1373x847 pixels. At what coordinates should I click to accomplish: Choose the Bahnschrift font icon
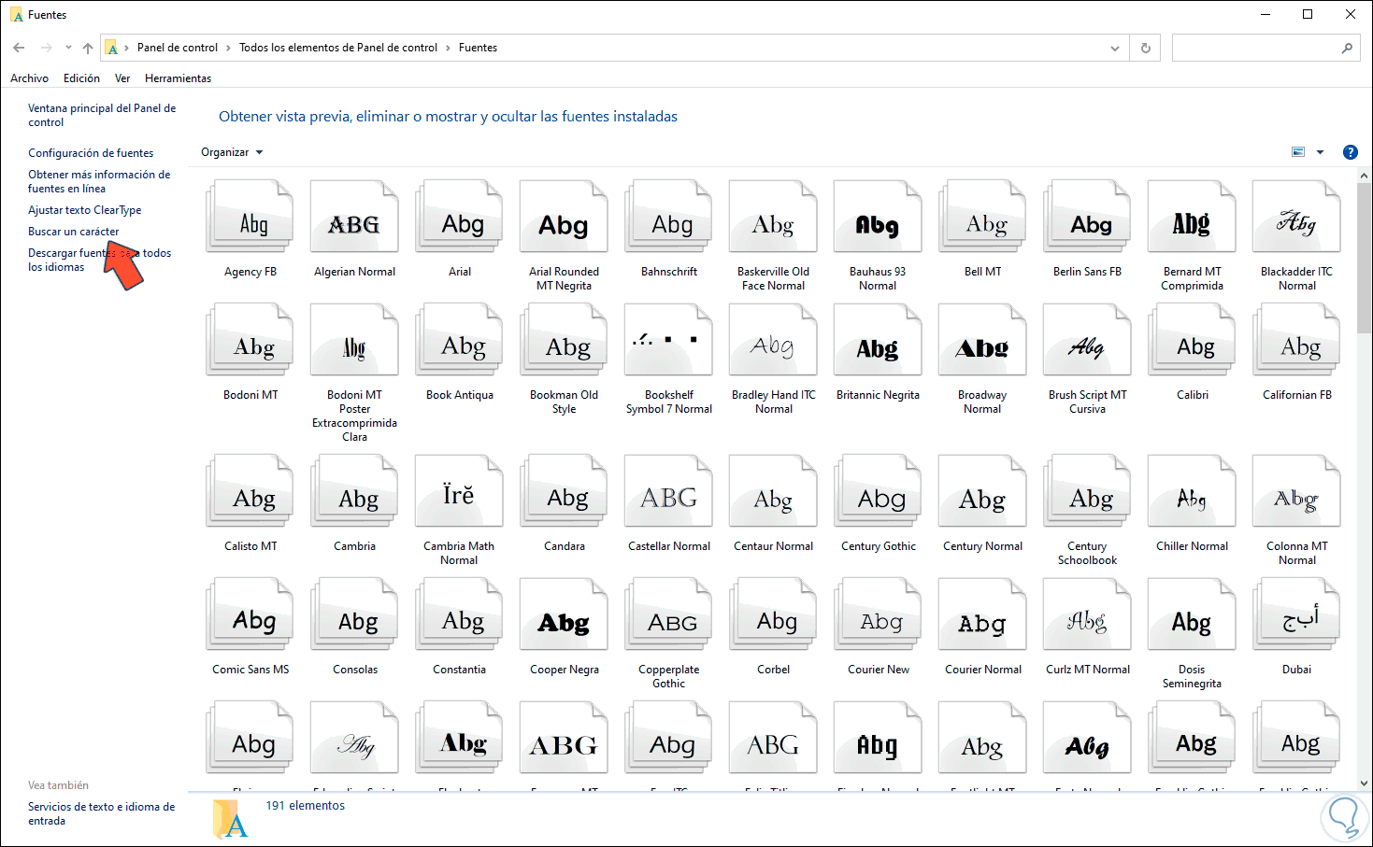click(x=668, y=217)
